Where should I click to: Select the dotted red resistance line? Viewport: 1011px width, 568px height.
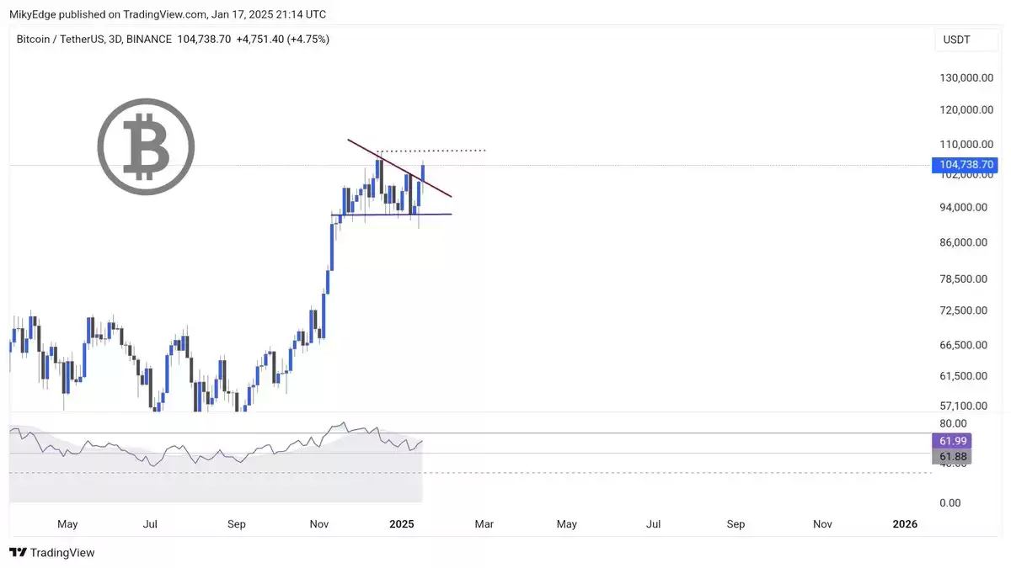coord(431,151)
